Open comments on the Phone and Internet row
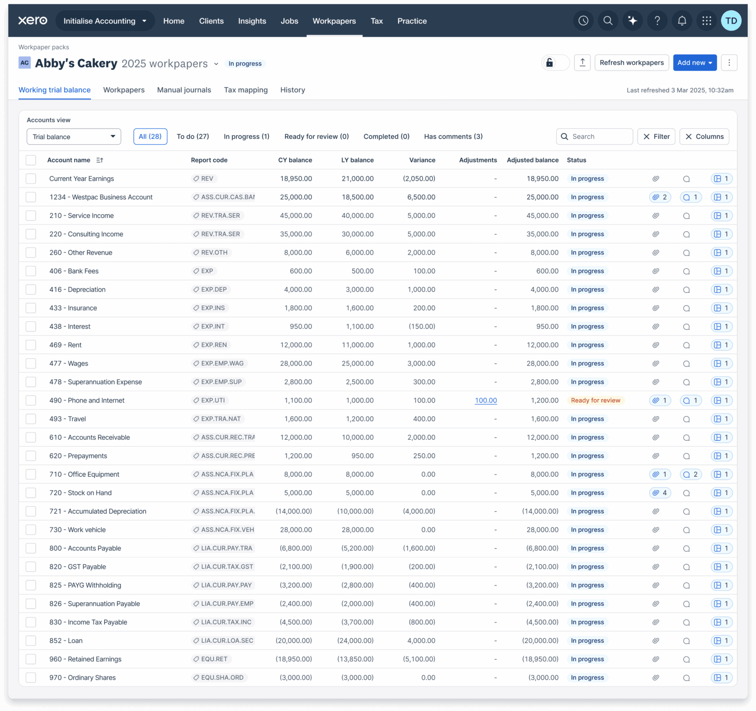Screen dimensions: 756x711 (691, 400)
